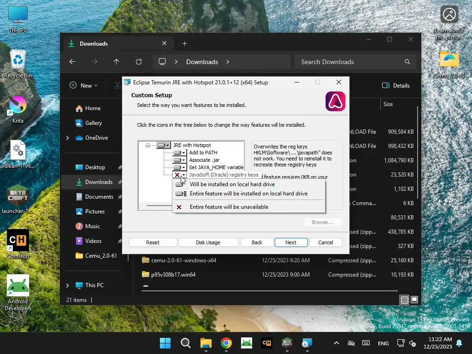This screenshot has height=354, width=472.
Task: Click the Disk Usage button
Action: click(x=208, y=242)
